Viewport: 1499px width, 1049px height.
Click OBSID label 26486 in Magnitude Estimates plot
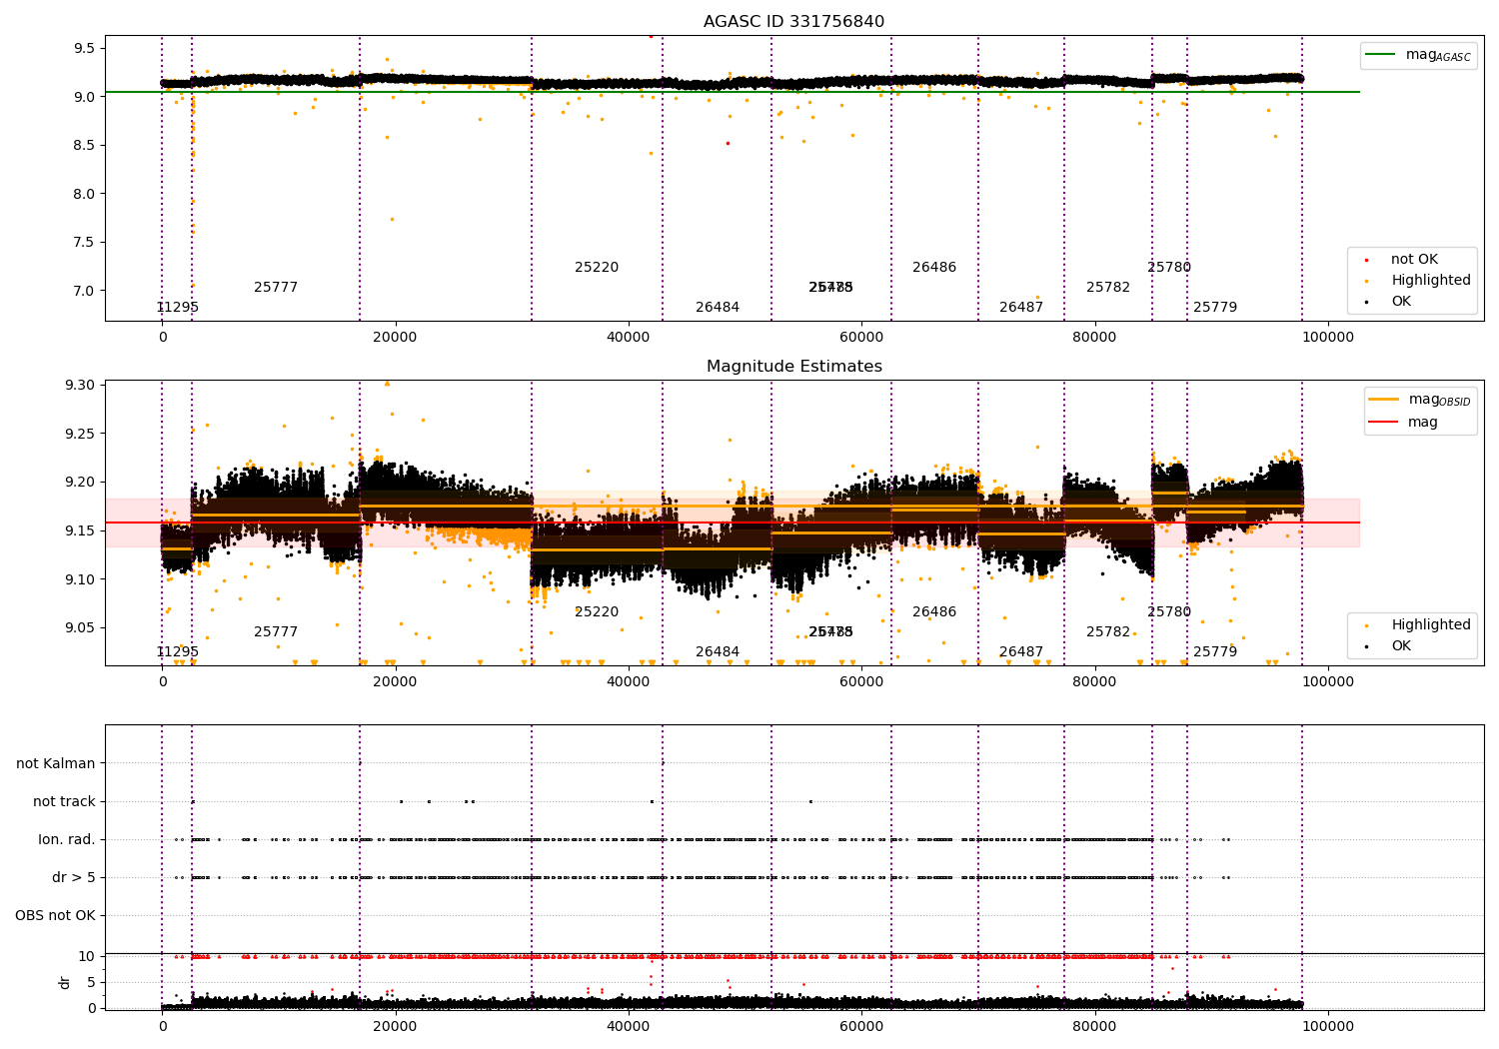[934, 612]
